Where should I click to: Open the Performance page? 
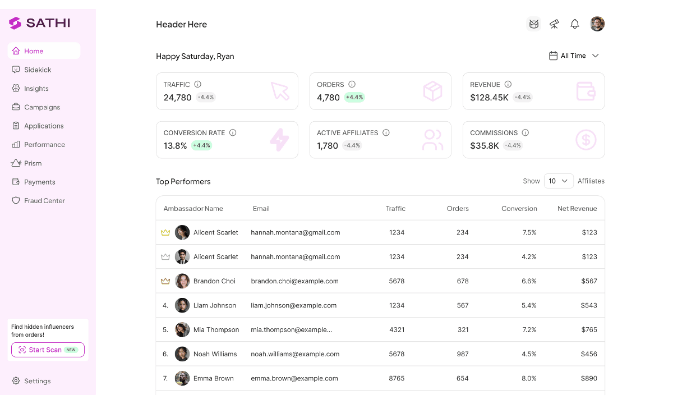click(44, 145)
